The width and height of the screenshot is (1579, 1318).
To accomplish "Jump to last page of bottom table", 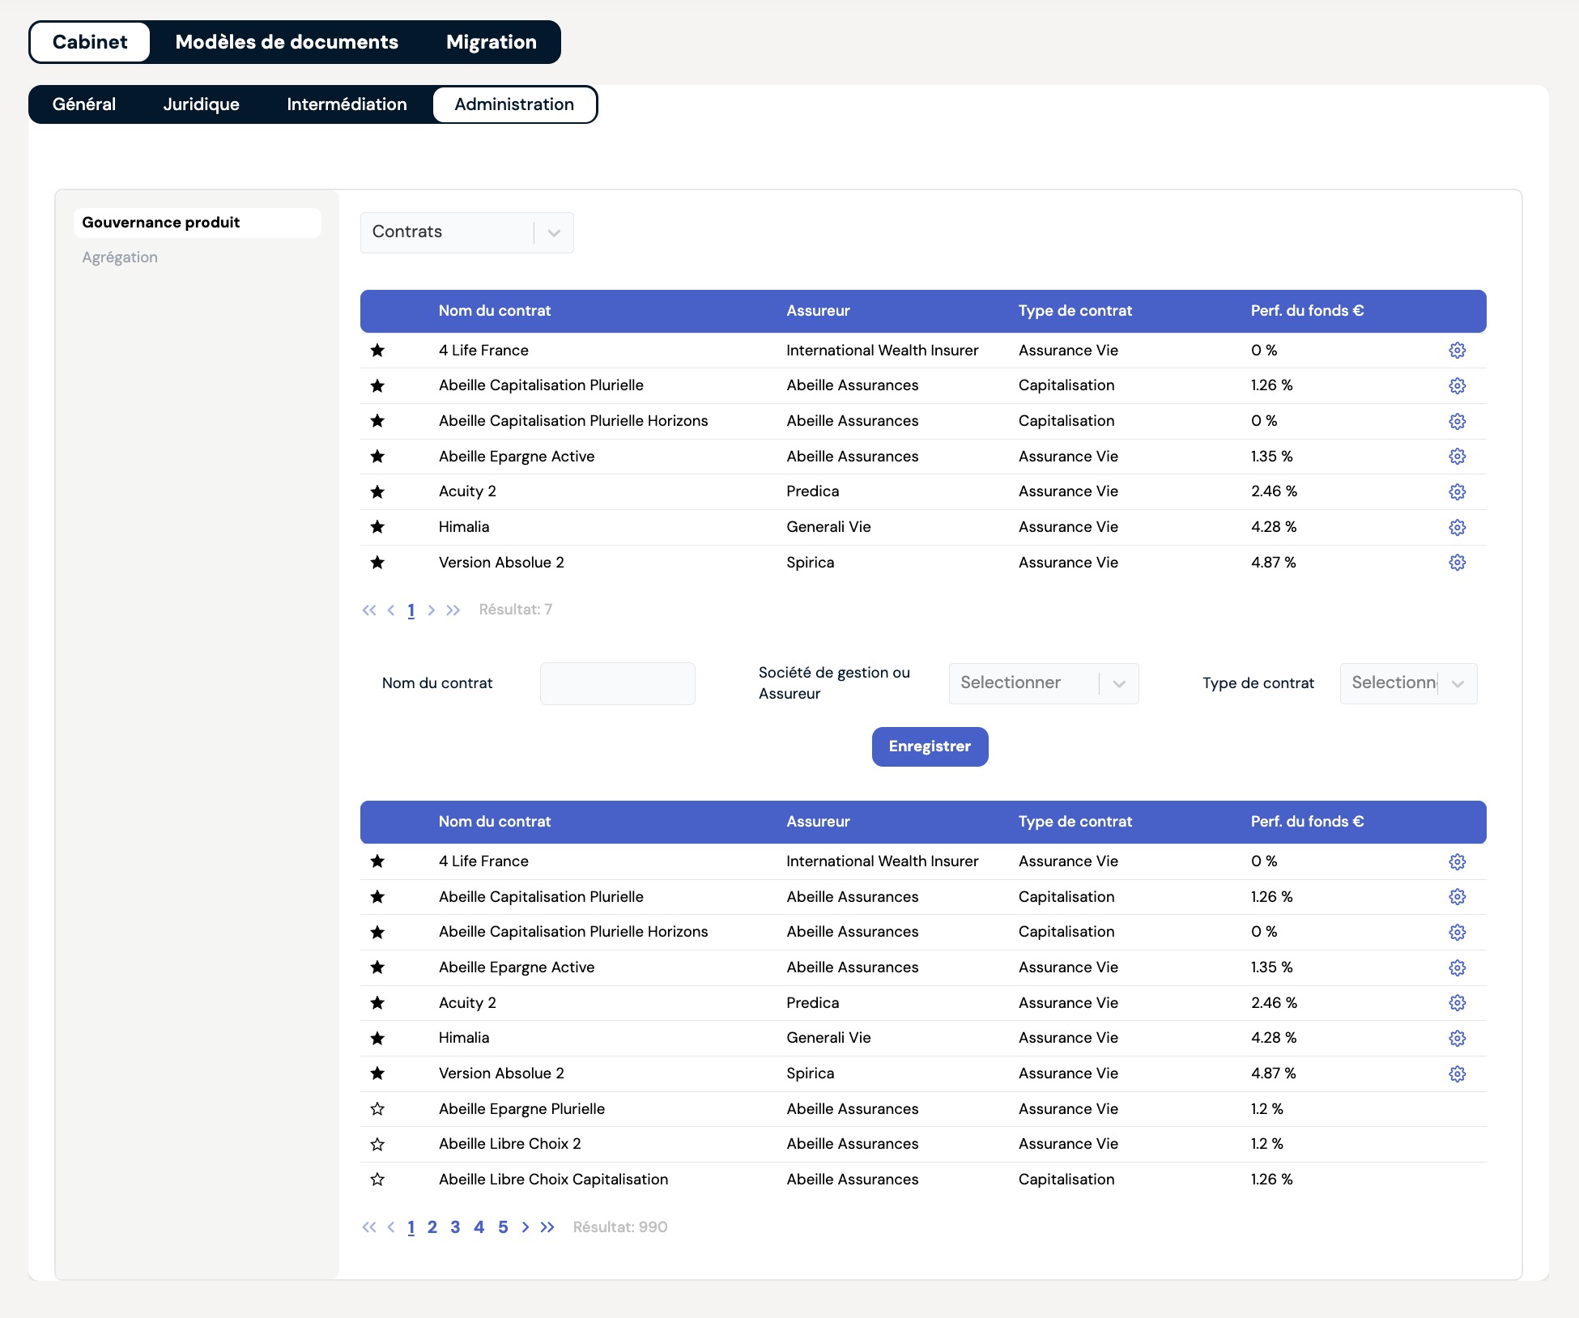I will tap(547, 1227).
